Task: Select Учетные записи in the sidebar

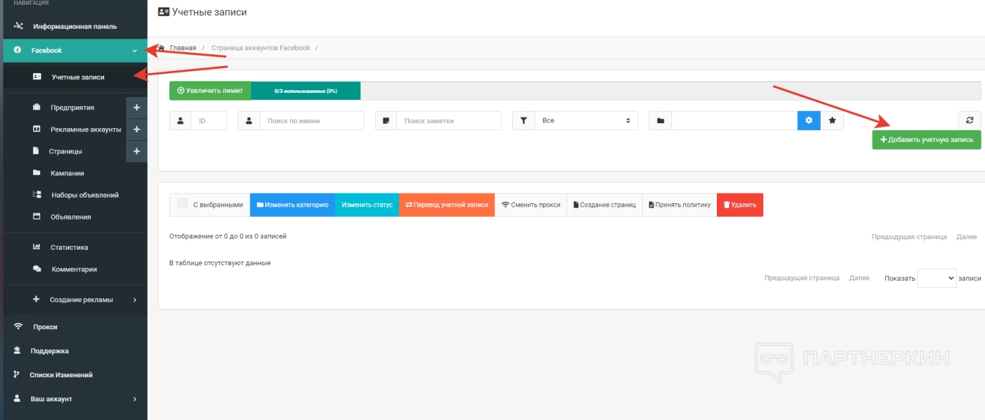Action: coord(78,77)
